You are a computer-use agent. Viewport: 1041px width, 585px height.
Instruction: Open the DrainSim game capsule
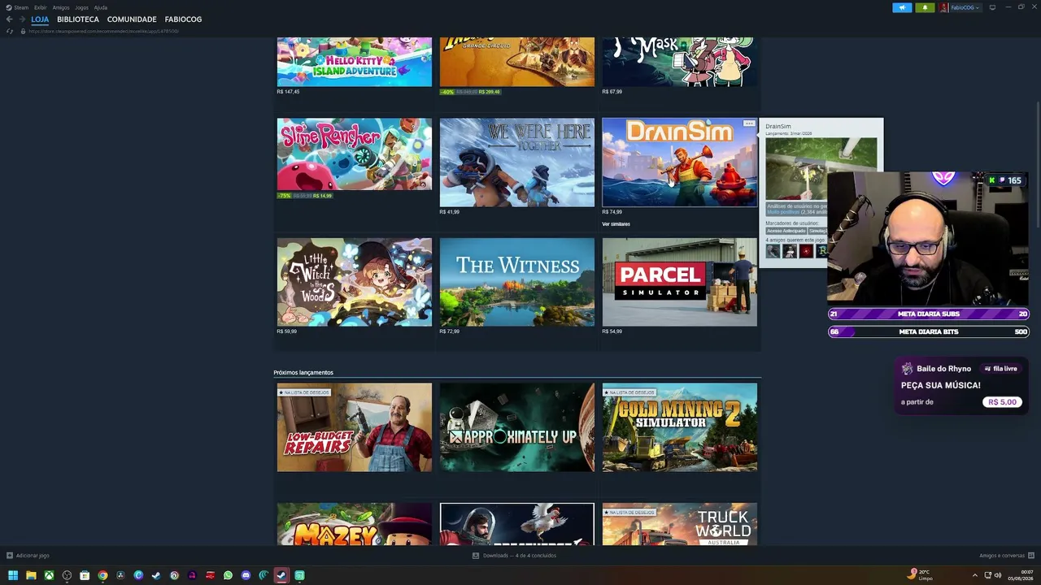click(x=680, y=162)
